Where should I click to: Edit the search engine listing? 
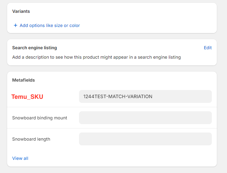[x=208, y=48]
